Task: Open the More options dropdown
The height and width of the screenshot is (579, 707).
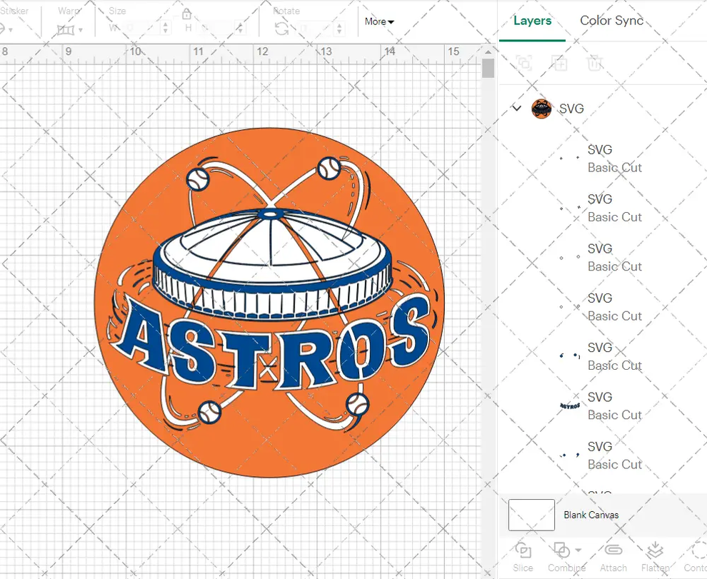Action: [x=378, y=21]
